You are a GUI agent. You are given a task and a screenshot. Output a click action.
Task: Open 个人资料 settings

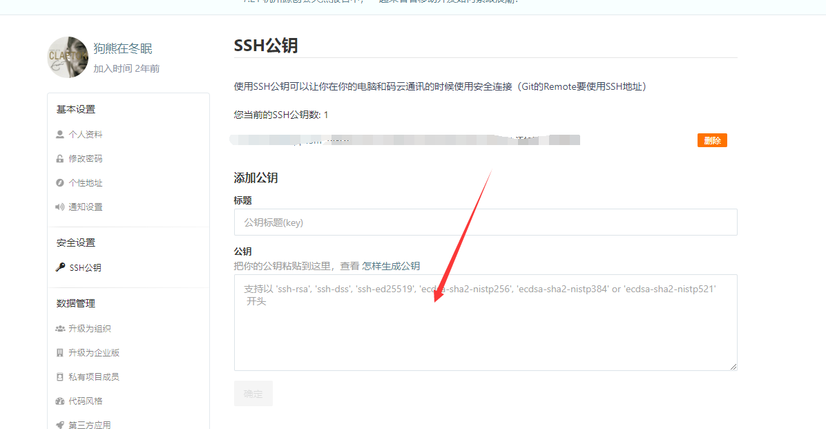[86, 135]
